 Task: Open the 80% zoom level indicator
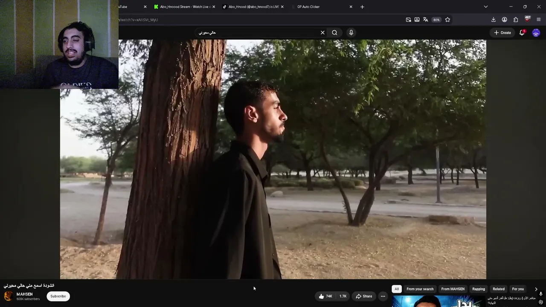point(436,20)
